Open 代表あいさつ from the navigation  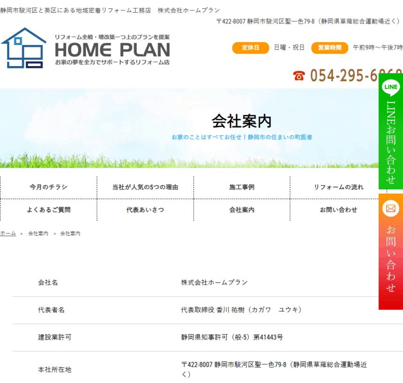[x=145, y=210]
